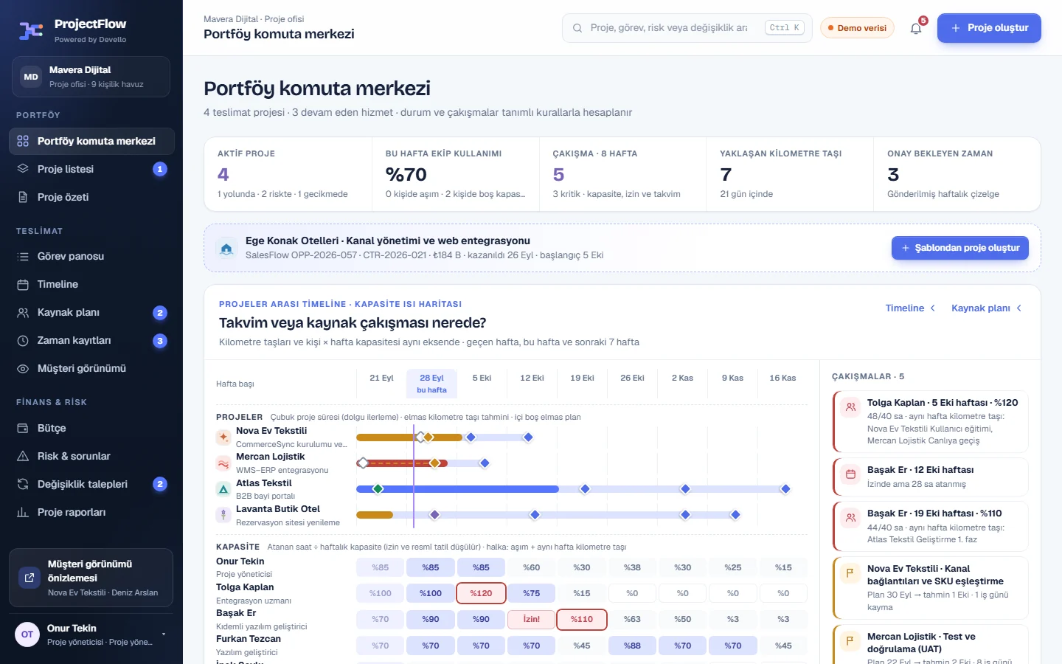
Task: Click the Nova Ev Tekstili orange progress bar
Action: click(409, 438)
